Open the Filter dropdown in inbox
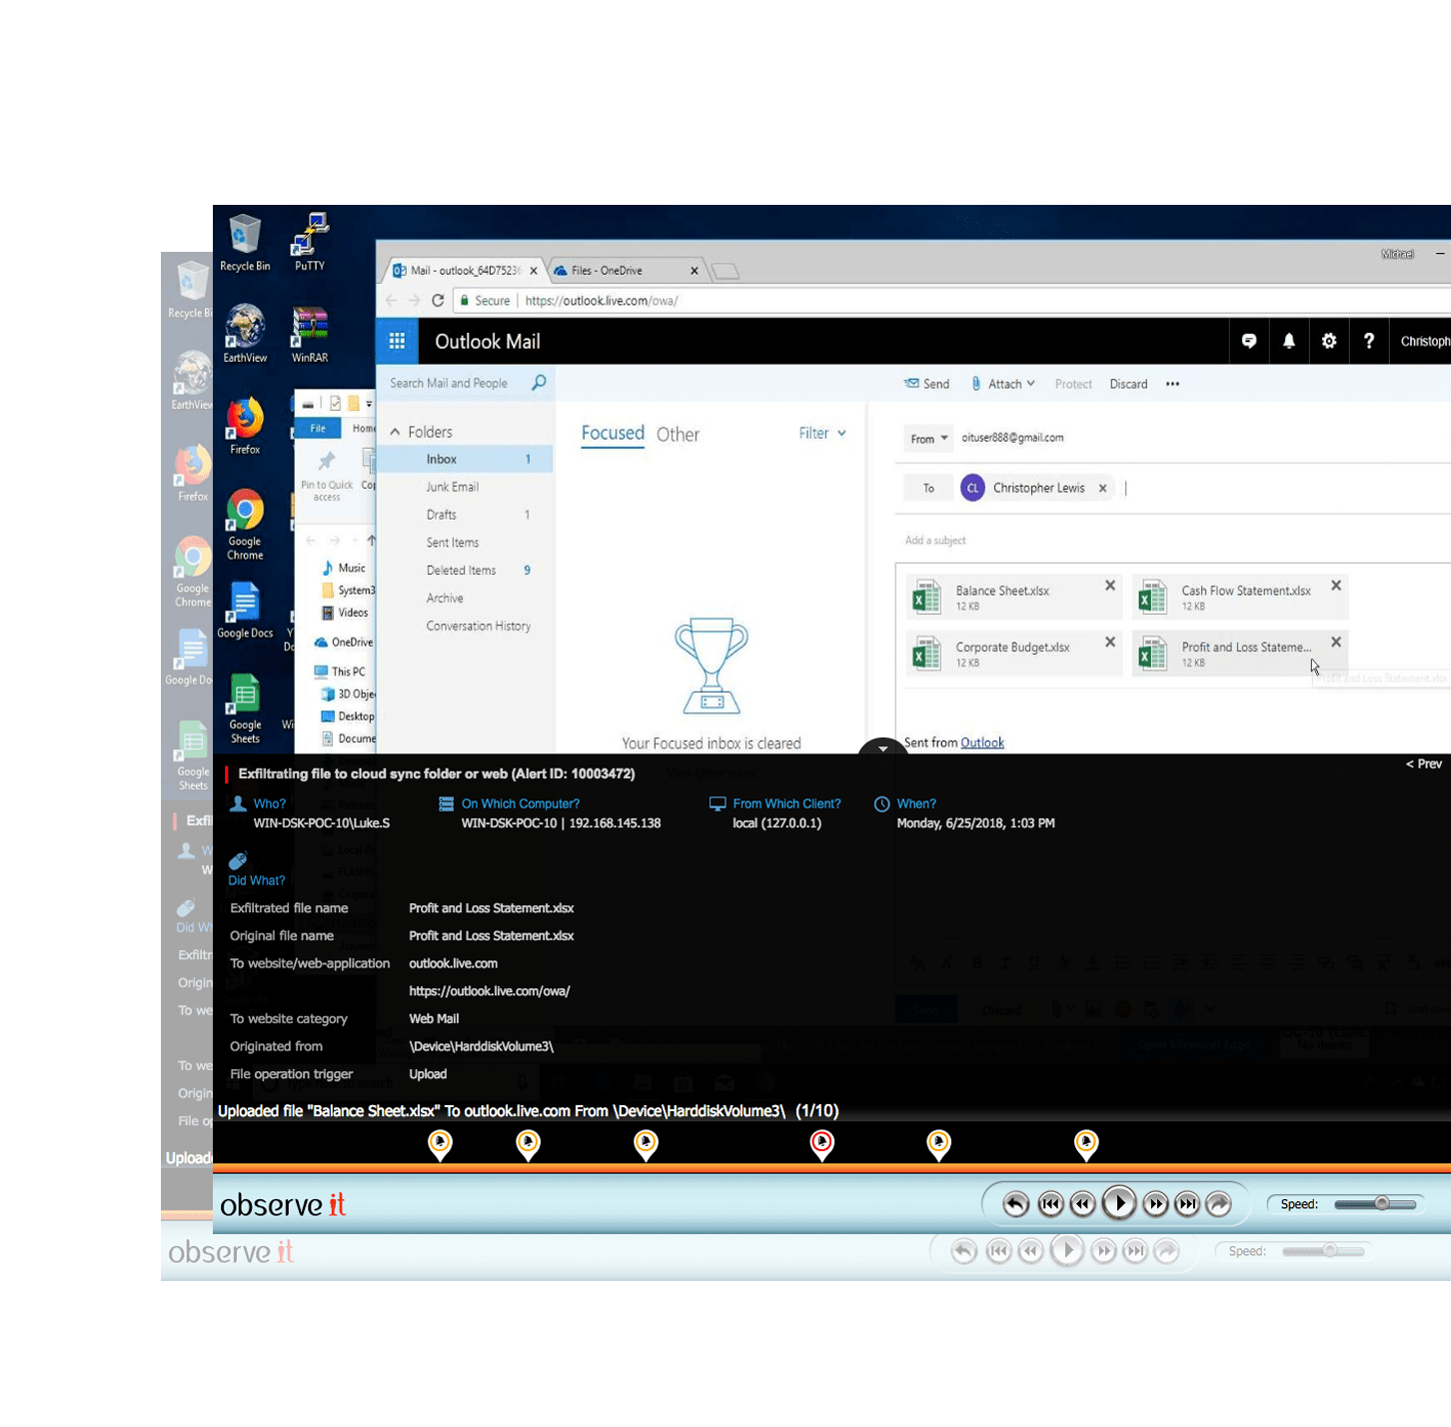 point(821,434)
